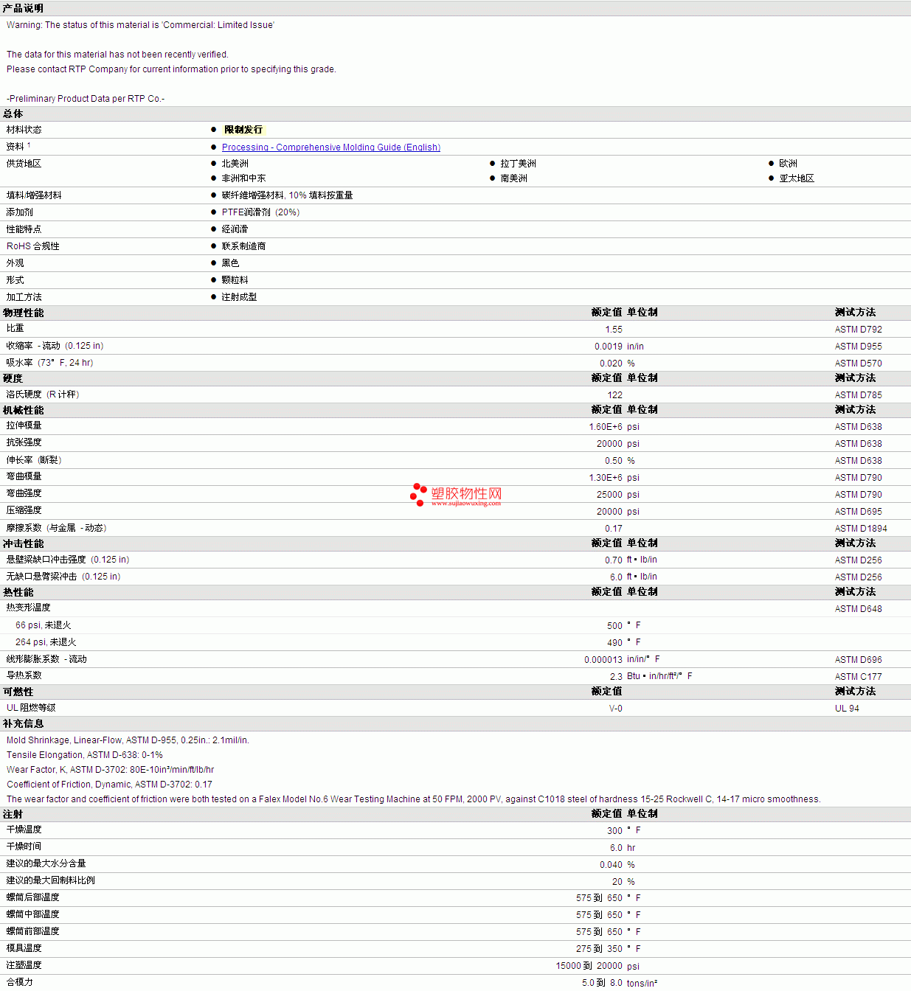Click the 南美洲 region entry
Viewport: 911px width, 991px height.
[x=514, y=178]
